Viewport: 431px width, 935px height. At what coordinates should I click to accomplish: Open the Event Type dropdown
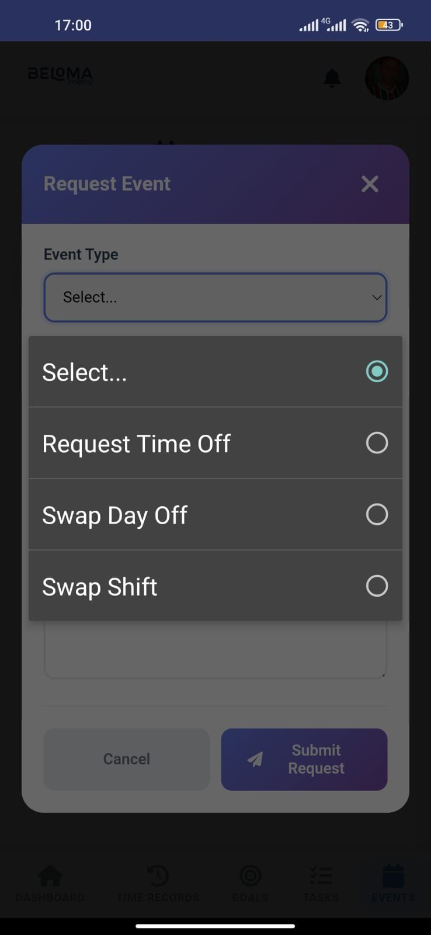pyautogui.click(x=215, y=297)
